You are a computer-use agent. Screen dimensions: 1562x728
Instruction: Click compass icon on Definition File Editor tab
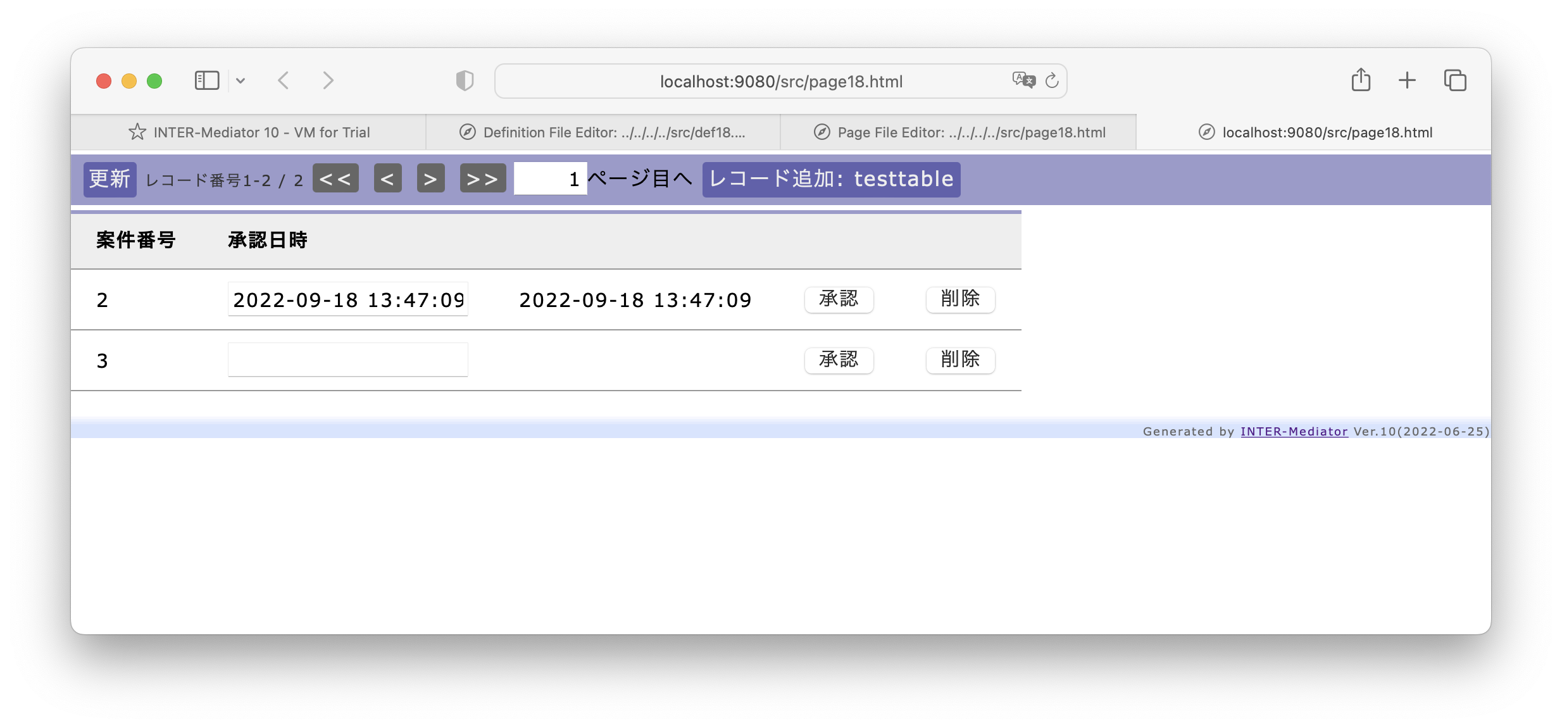pos(467,132)
